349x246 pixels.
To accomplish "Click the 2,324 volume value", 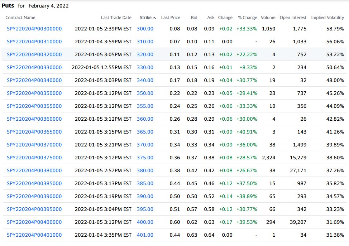I will click(269, 158).
